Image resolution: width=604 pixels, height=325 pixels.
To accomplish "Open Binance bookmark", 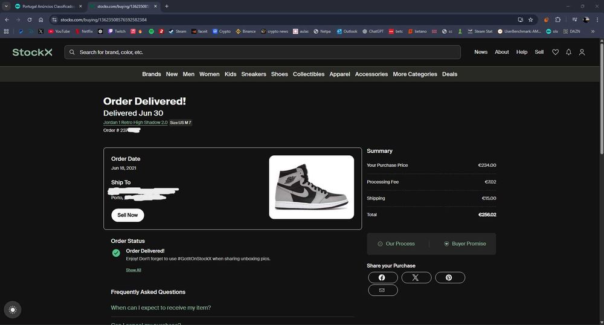I will tap(246, 31).
